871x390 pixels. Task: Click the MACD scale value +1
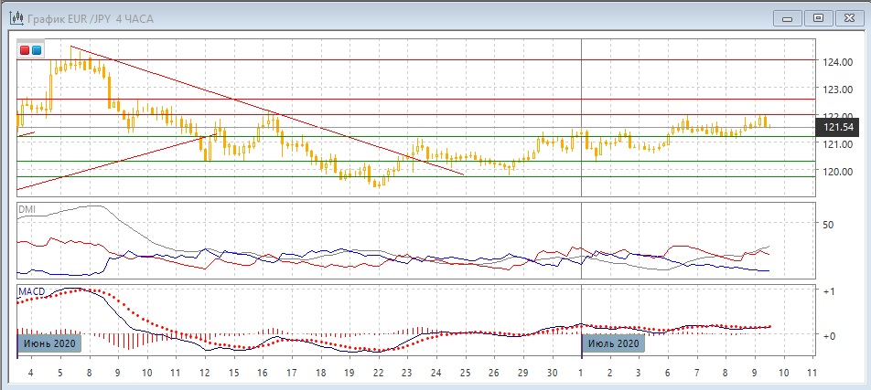point(830,291)
